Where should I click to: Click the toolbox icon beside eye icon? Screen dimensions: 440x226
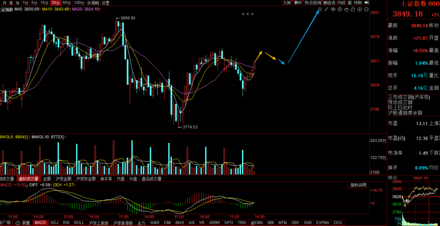[340, 10]
